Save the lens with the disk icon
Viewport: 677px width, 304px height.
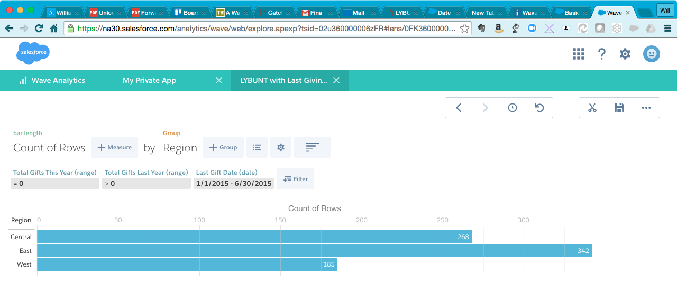(x=619, y=107)
